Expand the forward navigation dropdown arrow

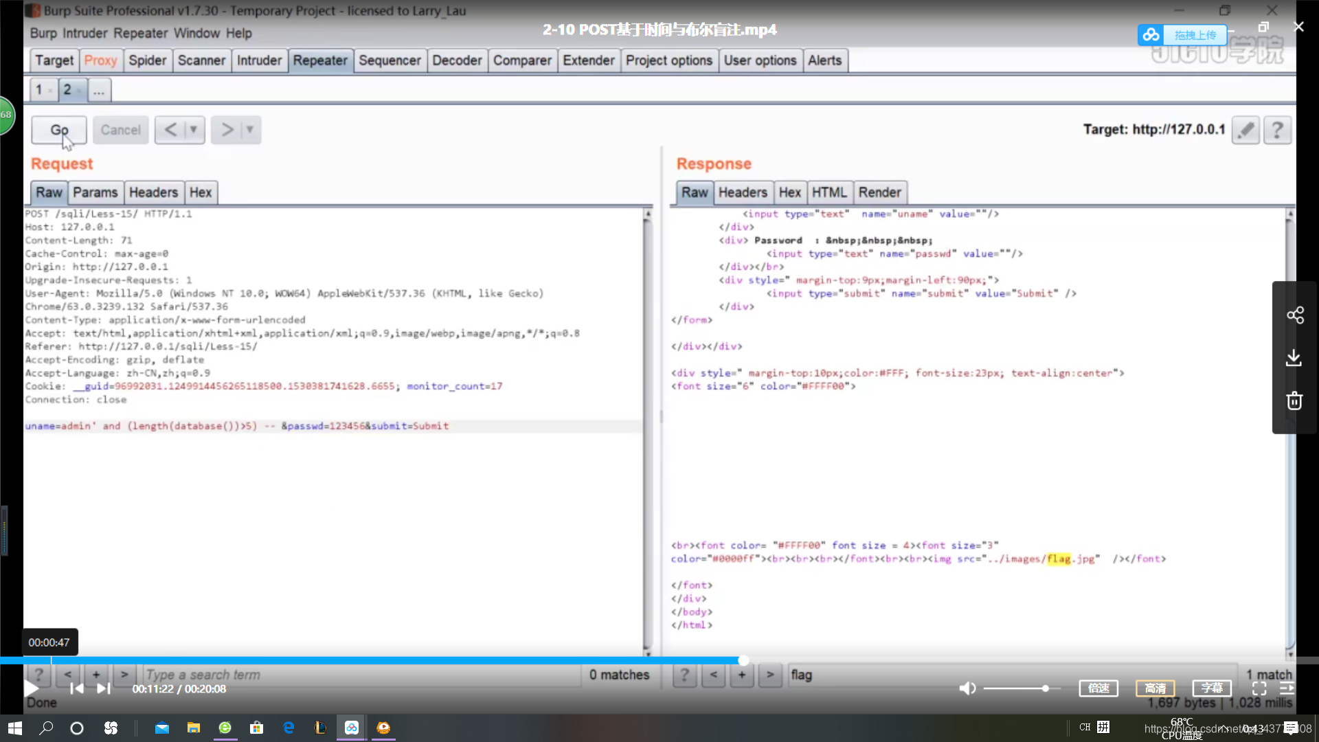tap(250, 130)
